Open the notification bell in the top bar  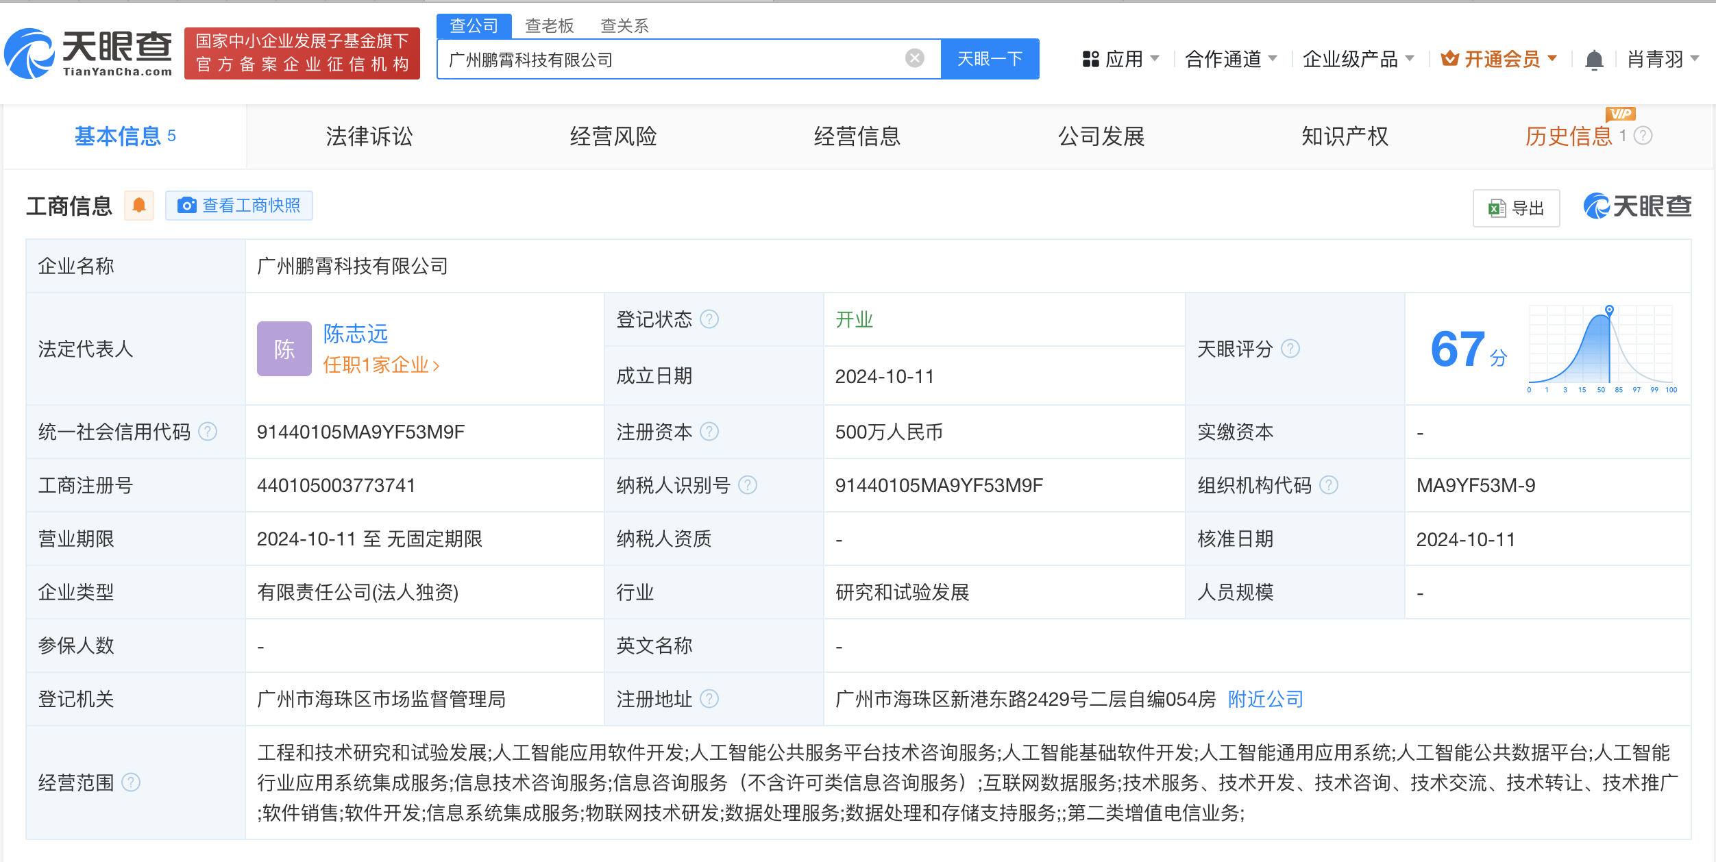tap(1594, 60)
